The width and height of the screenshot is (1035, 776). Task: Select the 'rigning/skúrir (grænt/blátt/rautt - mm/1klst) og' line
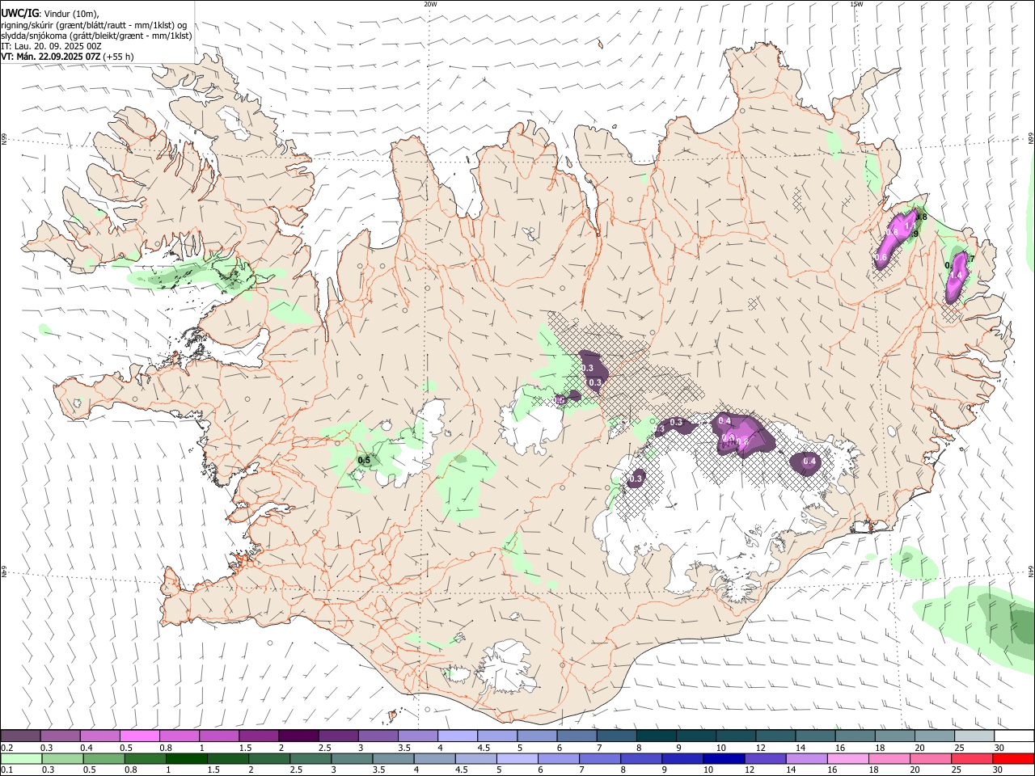(x=94, y=25)
